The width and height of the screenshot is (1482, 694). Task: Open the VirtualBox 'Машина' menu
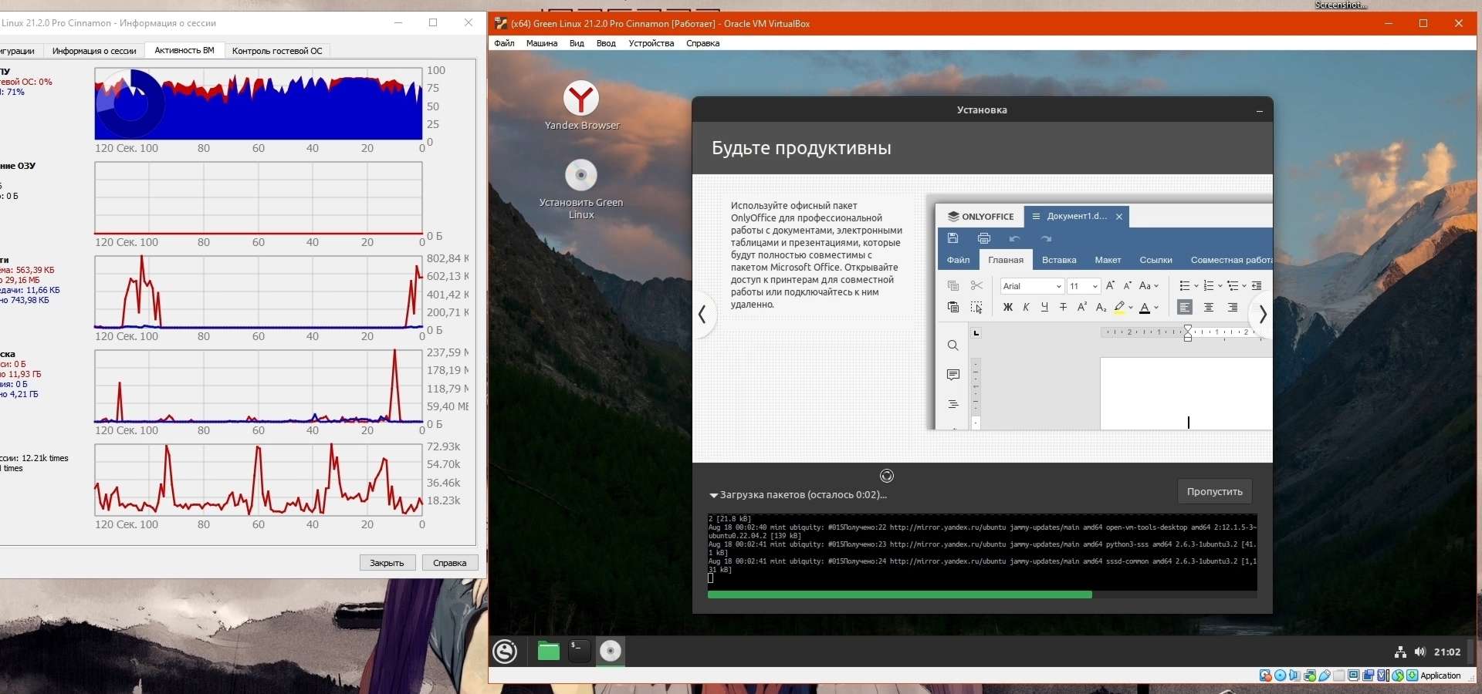coord(542,43)
